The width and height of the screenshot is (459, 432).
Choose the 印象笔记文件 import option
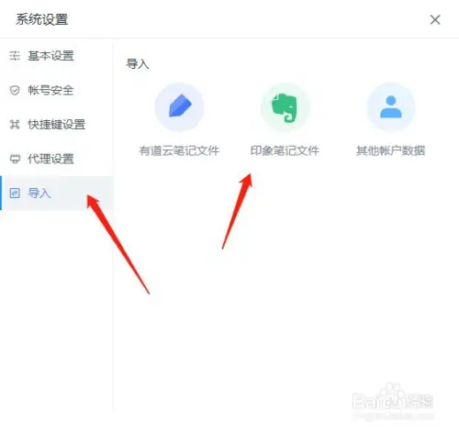tap(285, 150)
